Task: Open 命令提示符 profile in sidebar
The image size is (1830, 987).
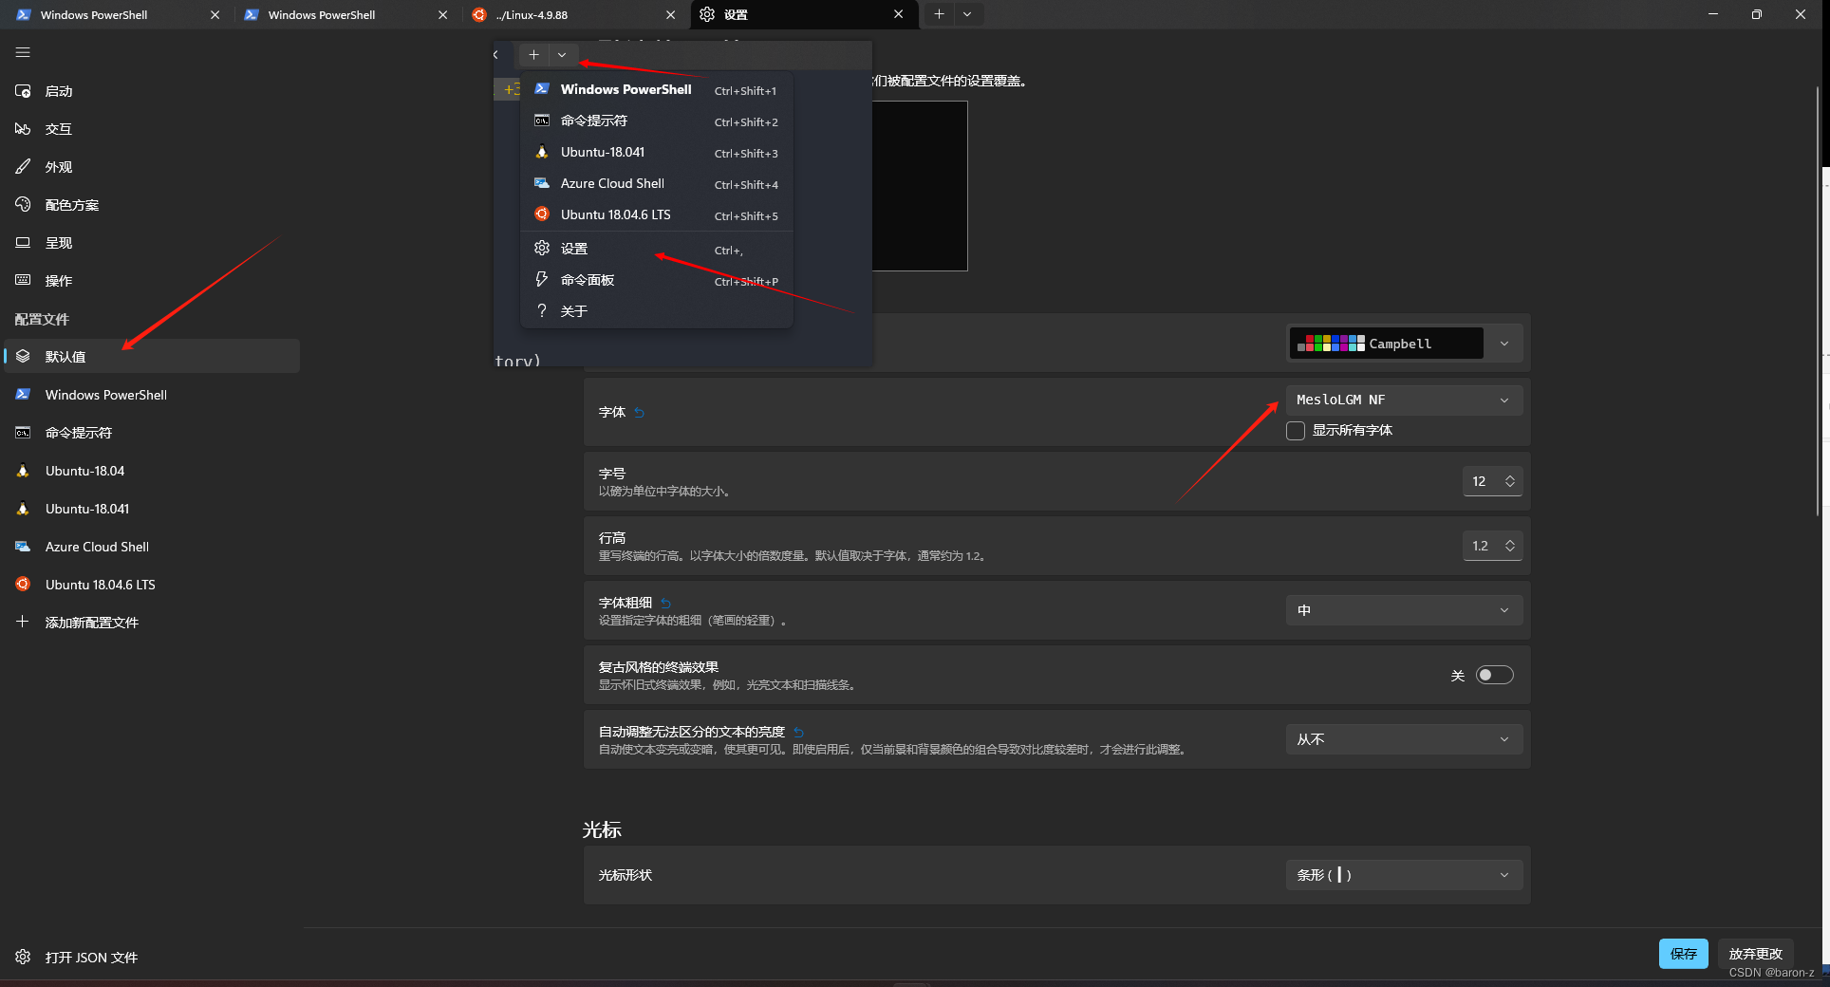Action: click(x=152, y=433)
